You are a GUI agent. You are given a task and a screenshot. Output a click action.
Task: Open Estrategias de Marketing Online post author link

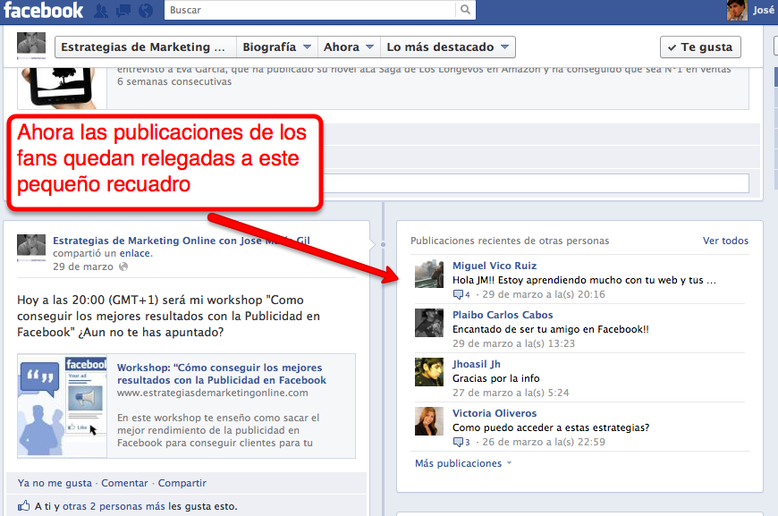coord(182,241)
